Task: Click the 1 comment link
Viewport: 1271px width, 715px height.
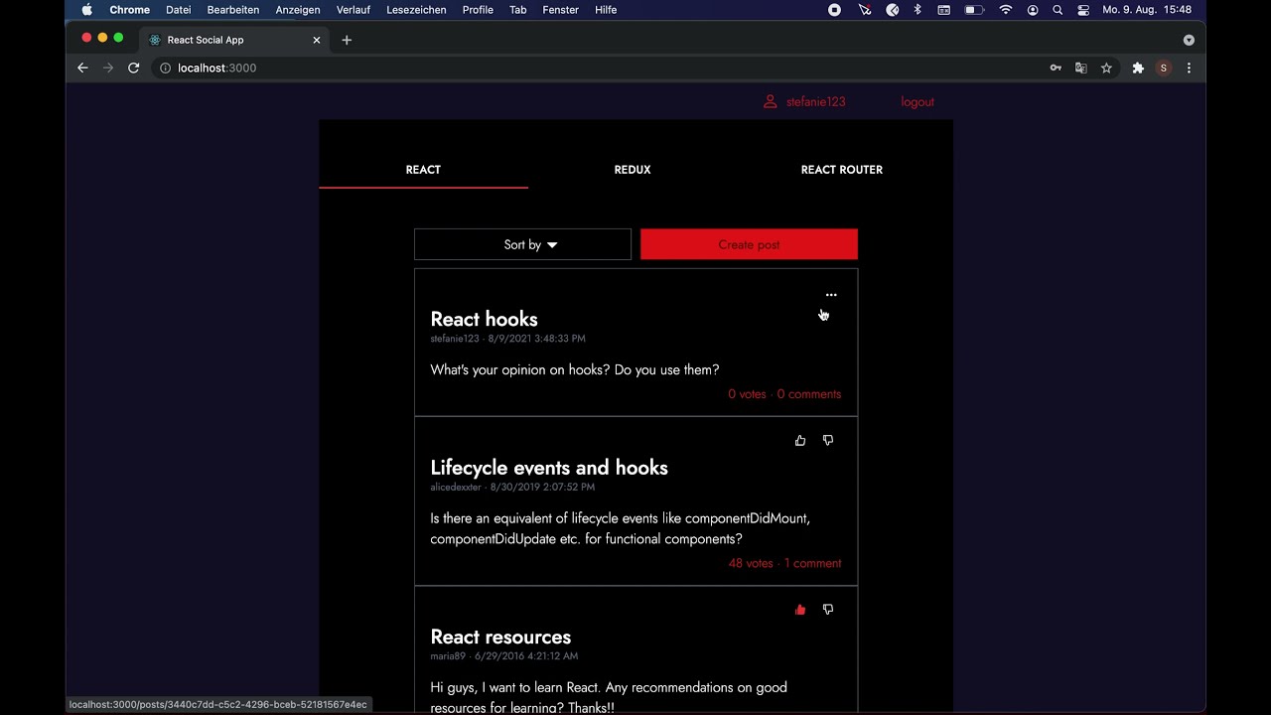Action: [812, 563]
